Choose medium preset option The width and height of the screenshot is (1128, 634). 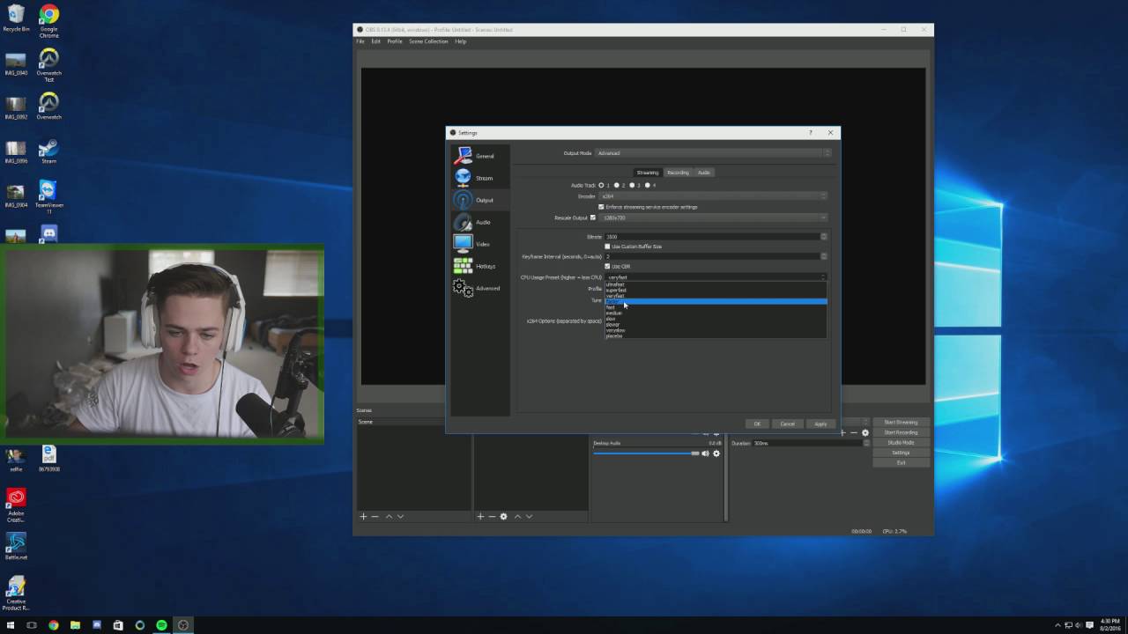(x=716, y=313)
